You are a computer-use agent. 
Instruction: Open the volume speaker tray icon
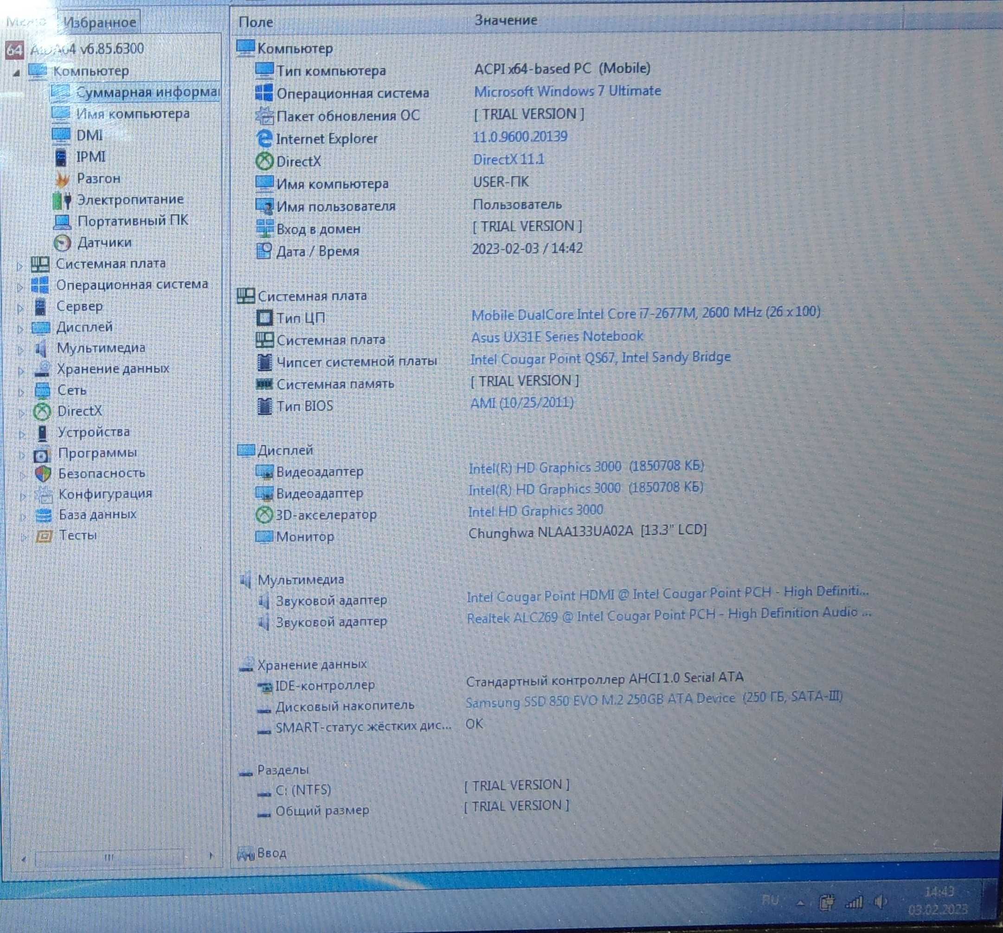click(881, 902)
